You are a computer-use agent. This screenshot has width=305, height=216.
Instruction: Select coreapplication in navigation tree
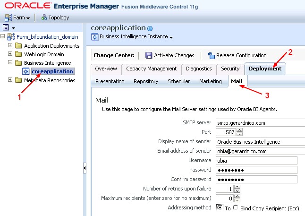[x=52, y=71]
